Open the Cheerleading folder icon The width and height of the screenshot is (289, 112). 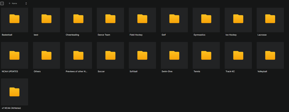[x=78, y=19]
